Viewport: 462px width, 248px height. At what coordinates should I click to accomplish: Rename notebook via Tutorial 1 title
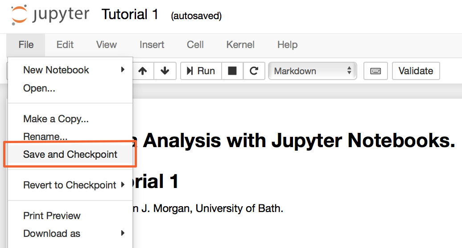[x=130, y=14]
